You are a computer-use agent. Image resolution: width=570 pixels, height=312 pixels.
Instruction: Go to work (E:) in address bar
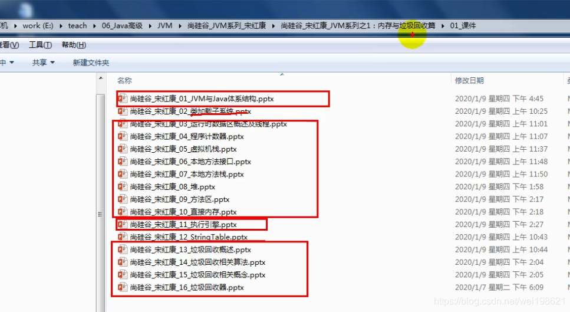pyautogui.click(x=38, y=26)
